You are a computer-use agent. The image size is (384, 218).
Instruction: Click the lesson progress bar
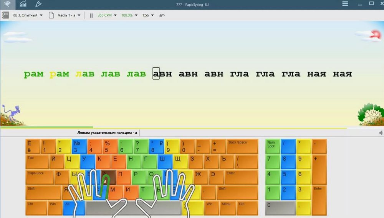[173, 128]
